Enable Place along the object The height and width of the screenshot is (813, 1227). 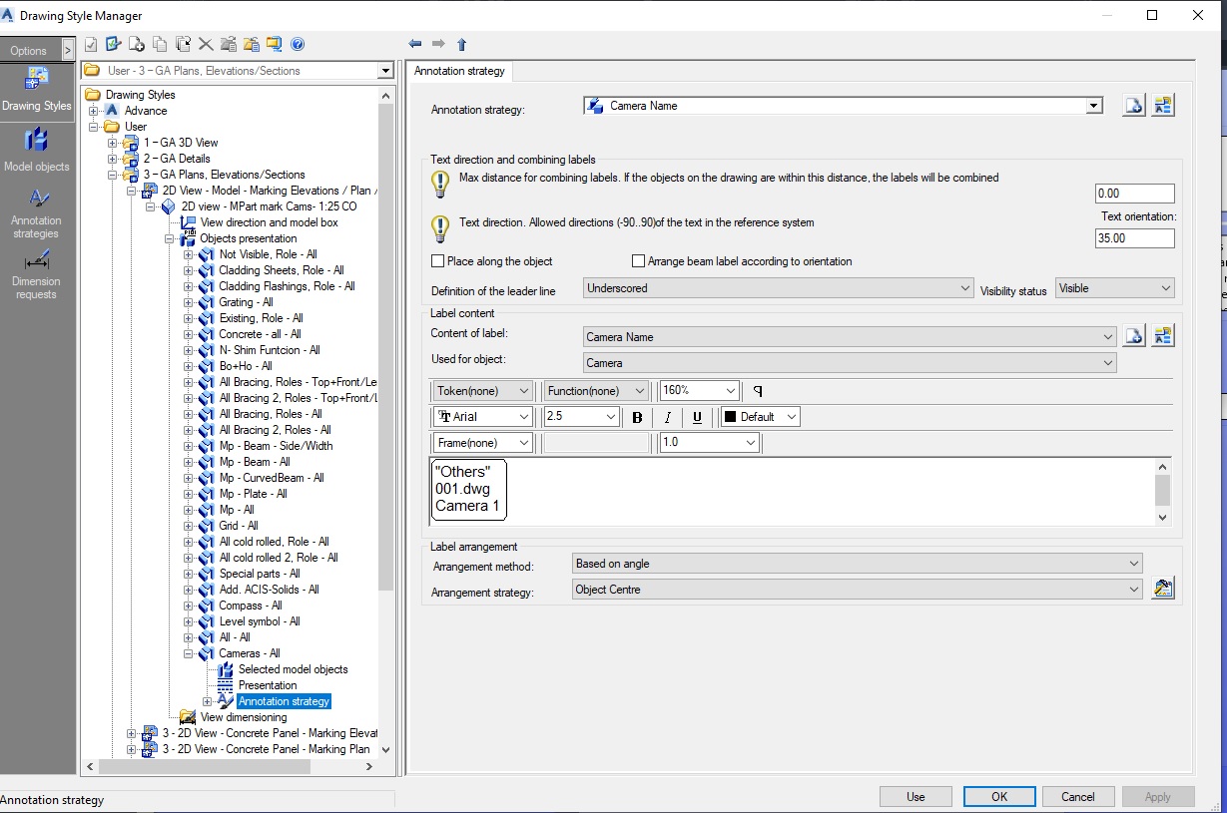point(436,260)
